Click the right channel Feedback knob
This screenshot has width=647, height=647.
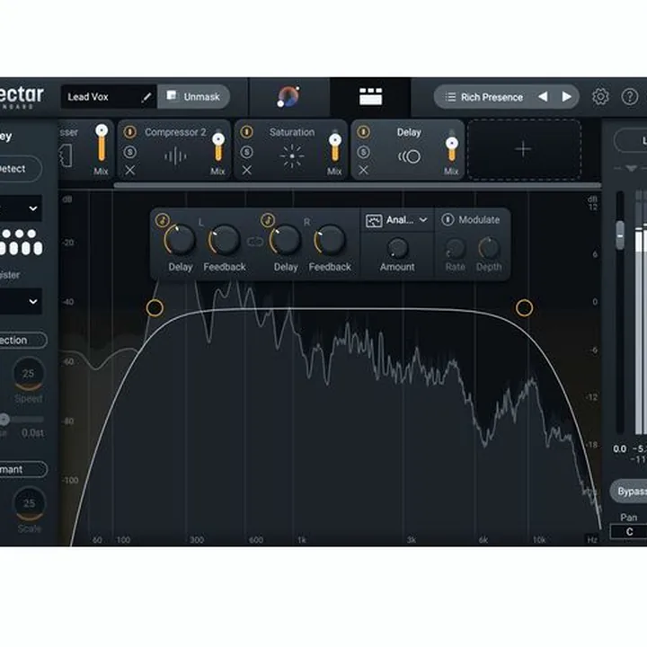click(329, 240)
